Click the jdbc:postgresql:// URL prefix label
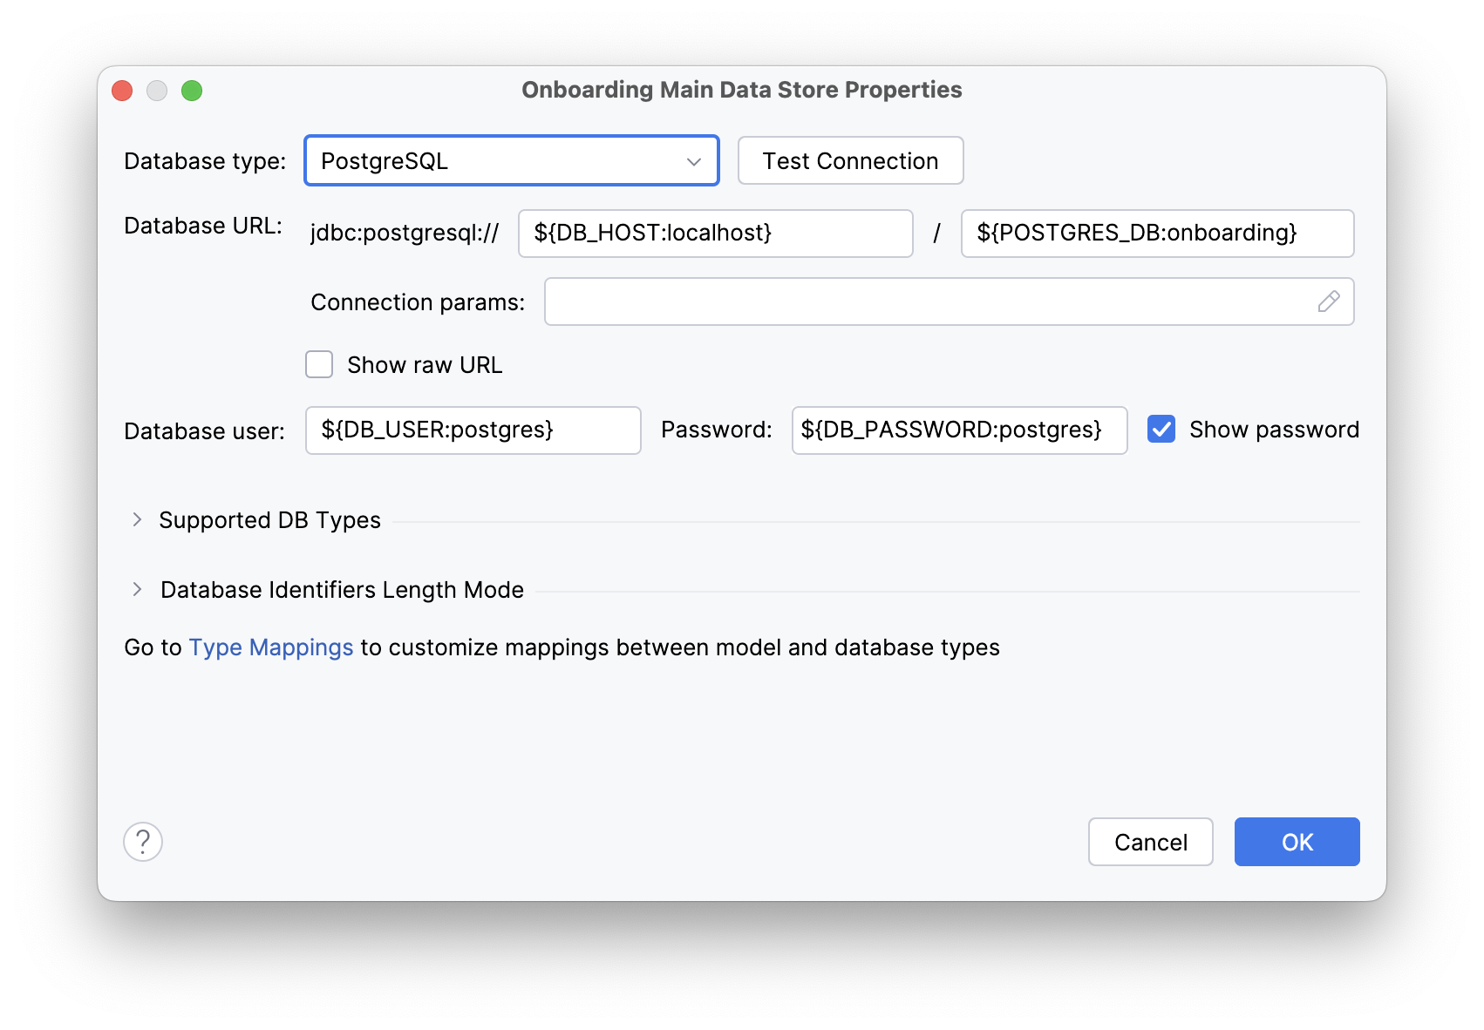 [x=404, y=233]
